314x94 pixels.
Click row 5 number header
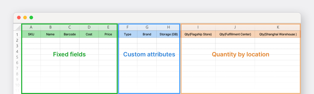pos(17,57)
